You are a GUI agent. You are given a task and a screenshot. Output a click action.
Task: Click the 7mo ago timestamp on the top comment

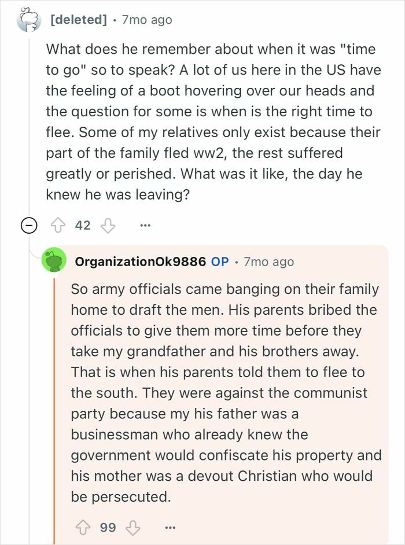click(147, 18)
